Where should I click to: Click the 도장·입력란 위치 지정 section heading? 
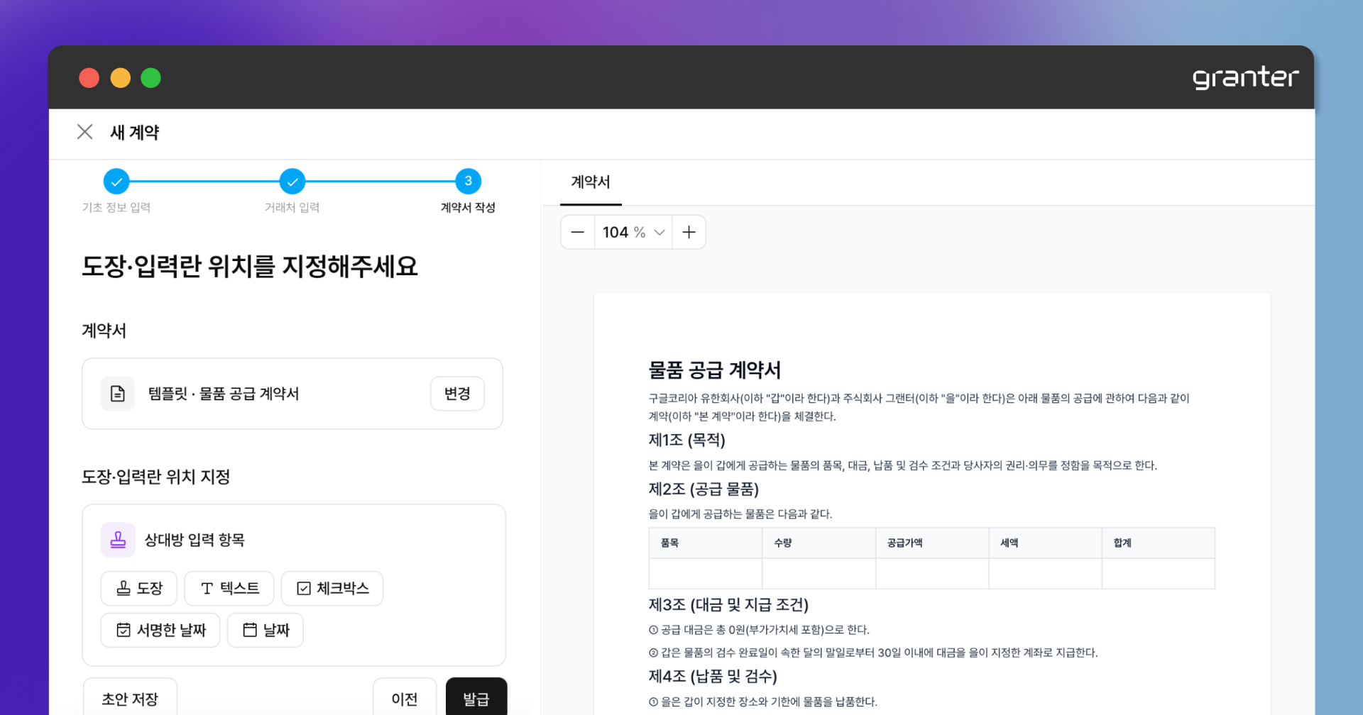[x=155, y=477]
